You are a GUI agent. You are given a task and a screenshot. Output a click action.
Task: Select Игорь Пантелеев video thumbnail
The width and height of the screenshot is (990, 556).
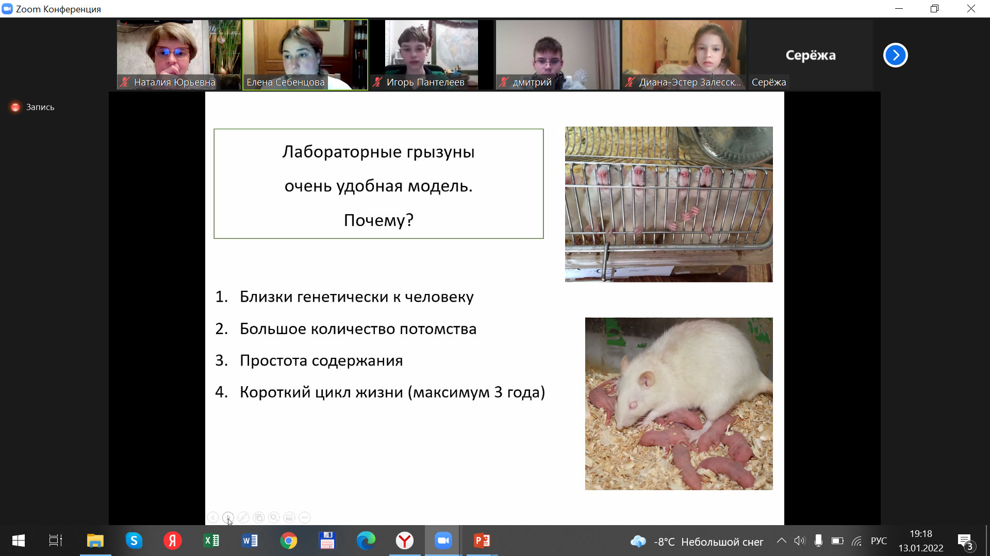(x=432, y=55)
